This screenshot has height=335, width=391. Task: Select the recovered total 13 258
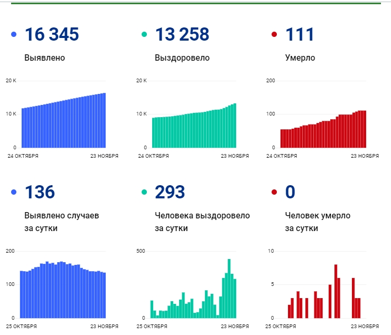tap(182, 34)
